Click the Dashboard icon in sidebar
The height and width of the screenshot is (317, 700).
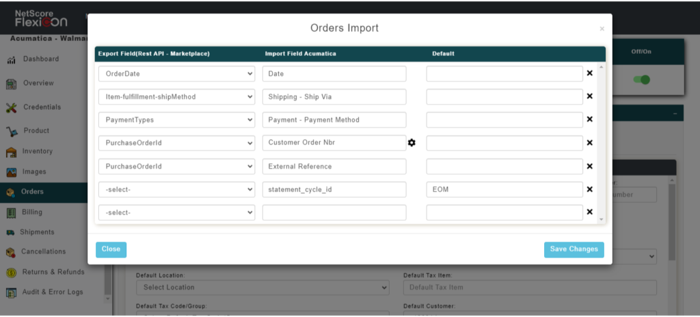coord(11,59)
